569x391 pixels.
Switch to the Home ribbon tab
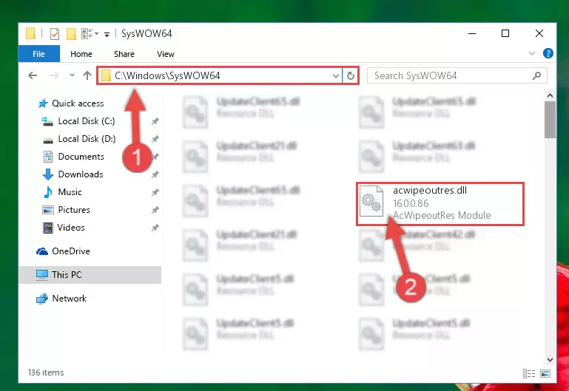pos(81,54)
